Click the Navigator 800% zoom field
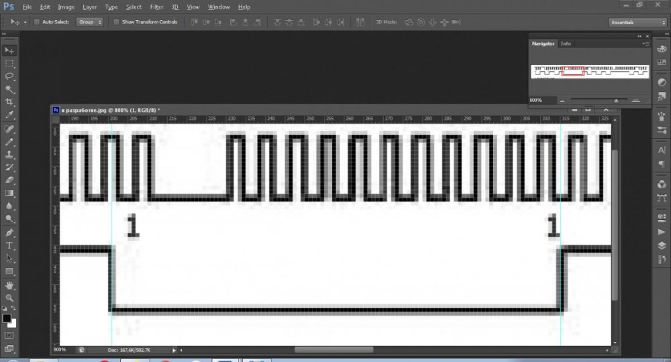Image resolution: width=671 pixels, height=362 pixels. 541,100
